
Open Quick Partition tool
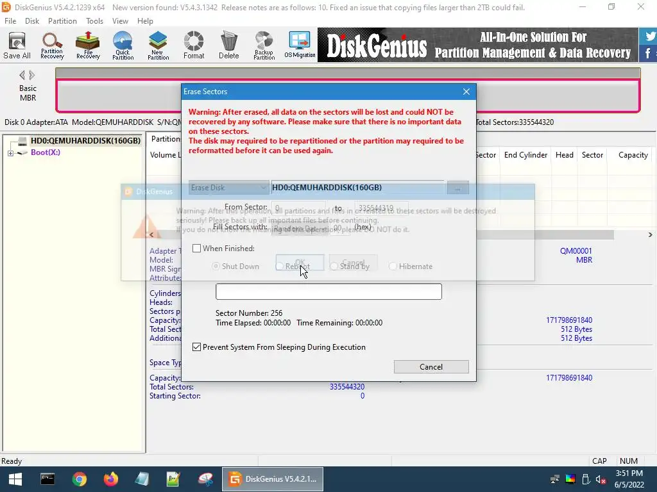pos(123,45)
